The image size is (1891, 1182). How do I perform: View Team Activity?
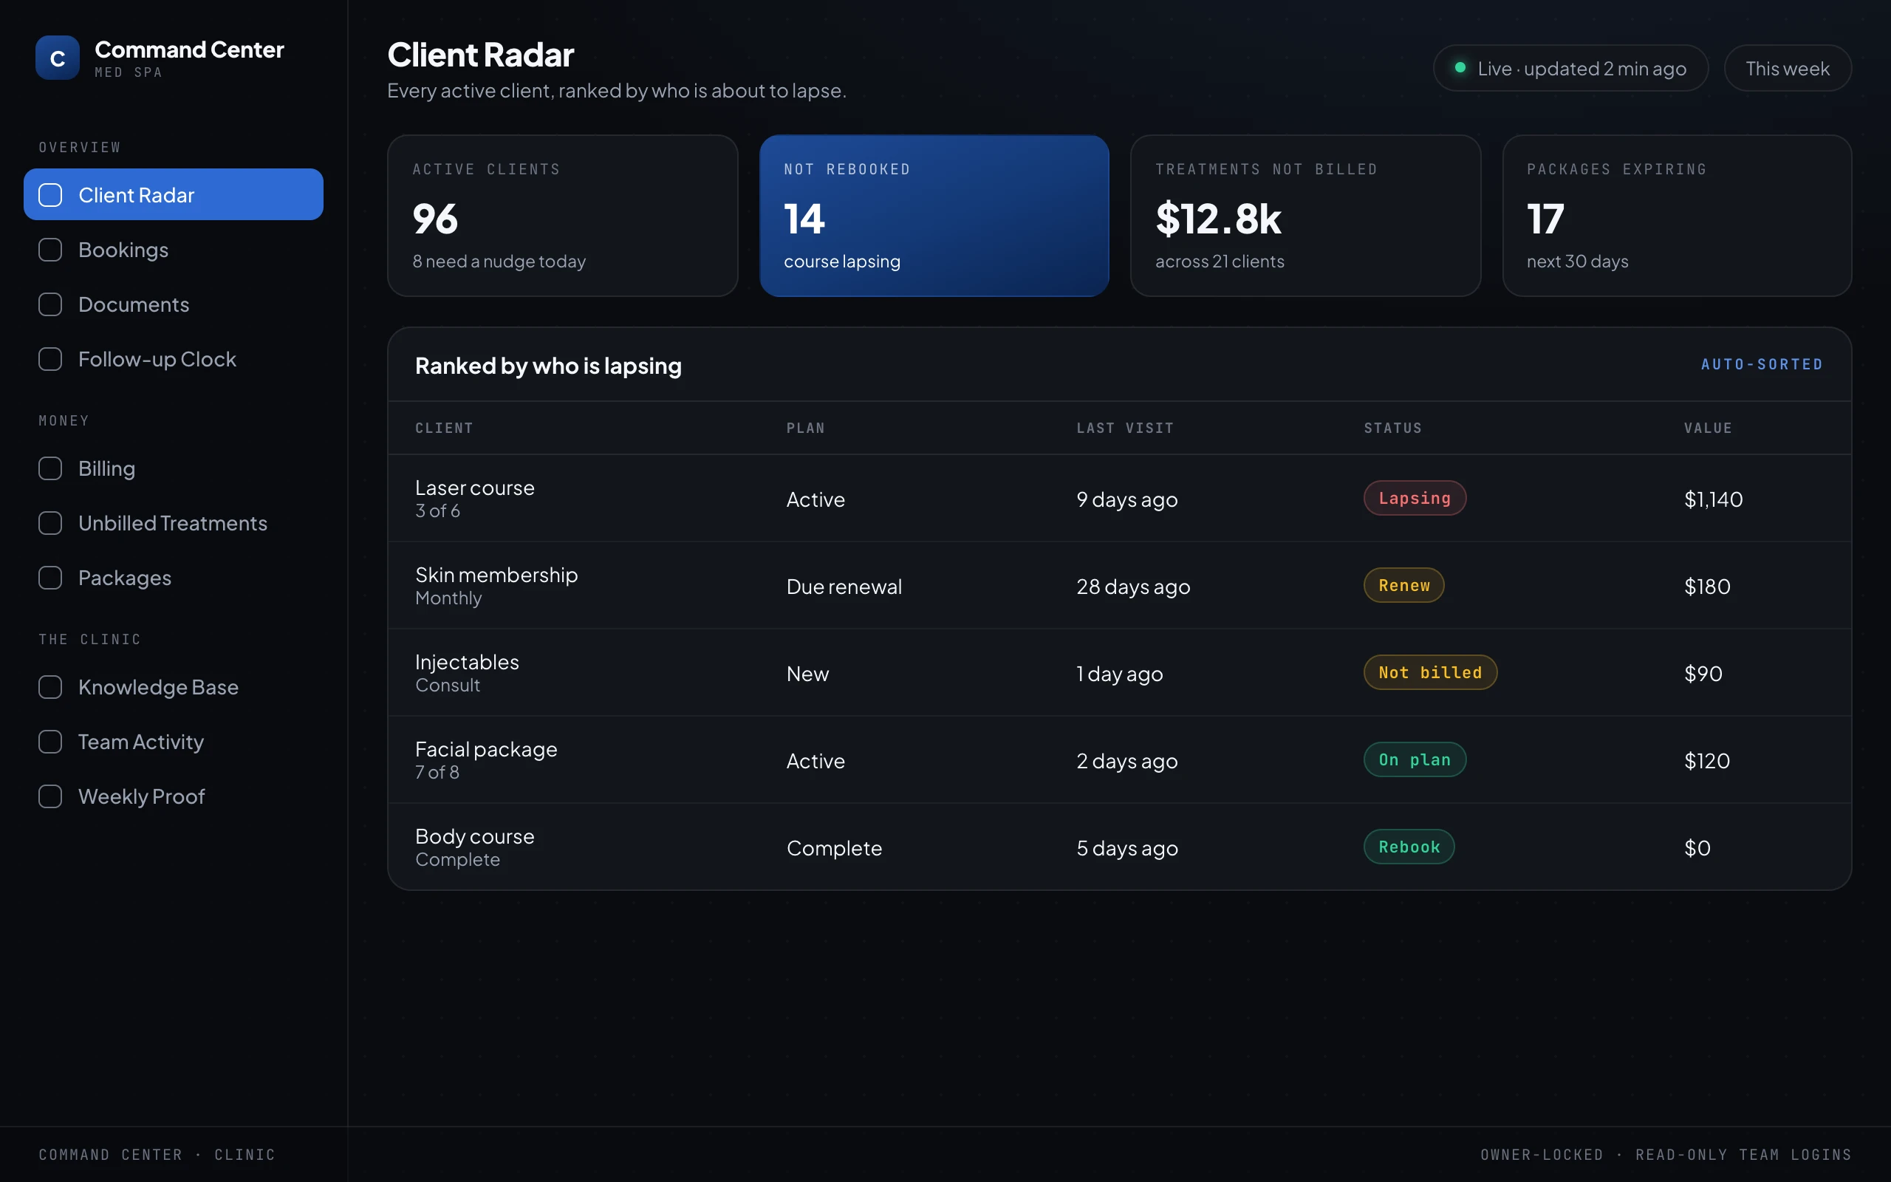pos(174,742)
